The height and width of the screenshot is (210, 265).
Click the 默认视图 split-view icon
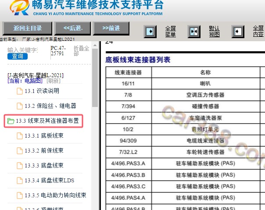(x=194, y=32)
